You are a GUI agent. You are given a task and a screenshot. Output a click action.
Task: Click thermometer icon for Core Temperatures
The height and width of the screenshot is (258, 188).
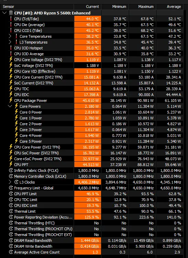(16, 36)
